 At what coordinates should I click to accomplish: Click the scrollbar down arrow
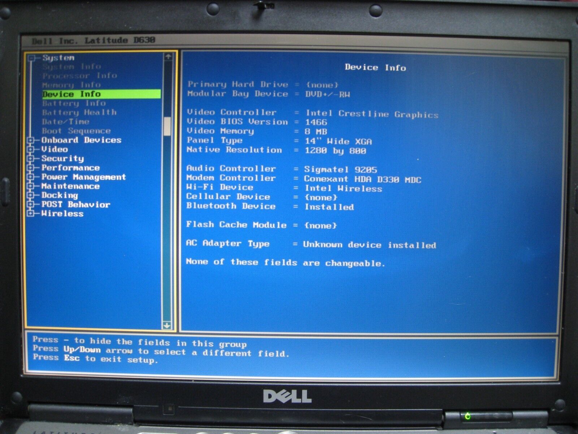167,325
